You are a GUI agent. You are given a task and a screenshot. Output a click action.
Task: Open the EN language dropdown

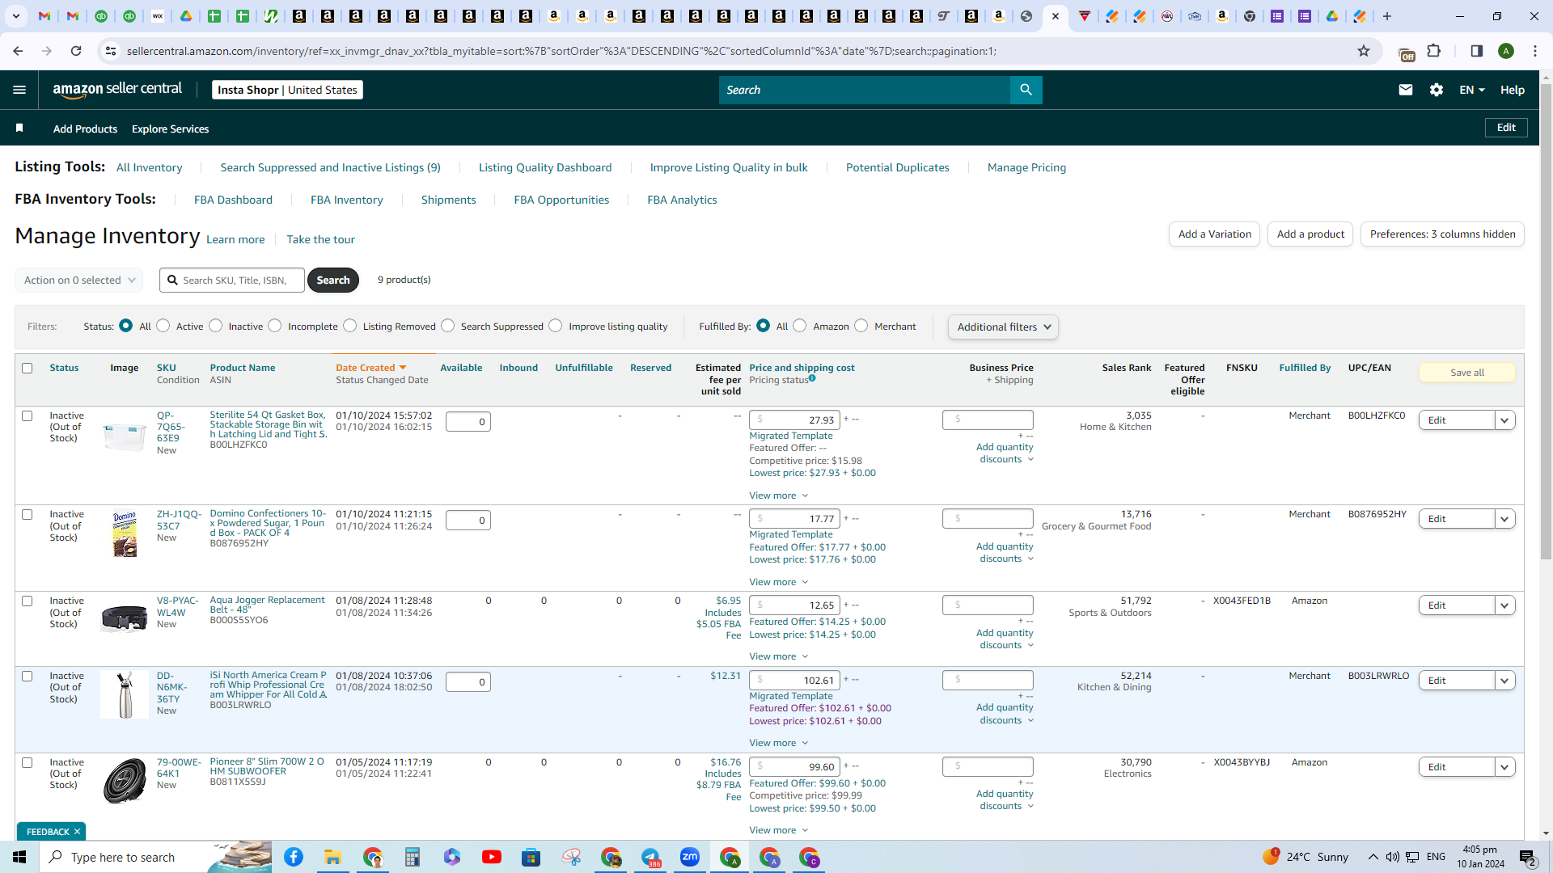pos(1472,90)
